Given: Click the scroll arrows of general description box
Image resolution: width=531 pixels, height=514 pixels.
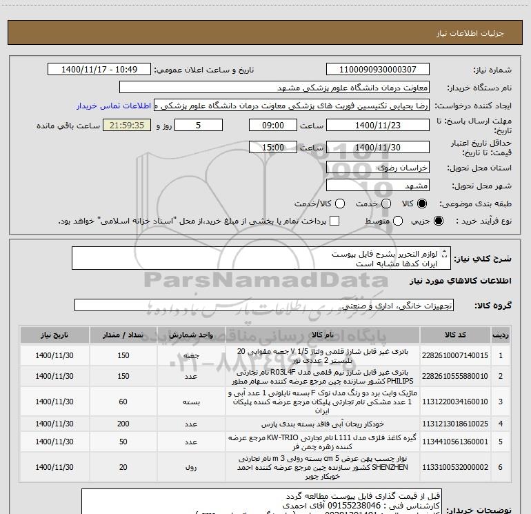Looking at the screenshot, I should (445, 254).
